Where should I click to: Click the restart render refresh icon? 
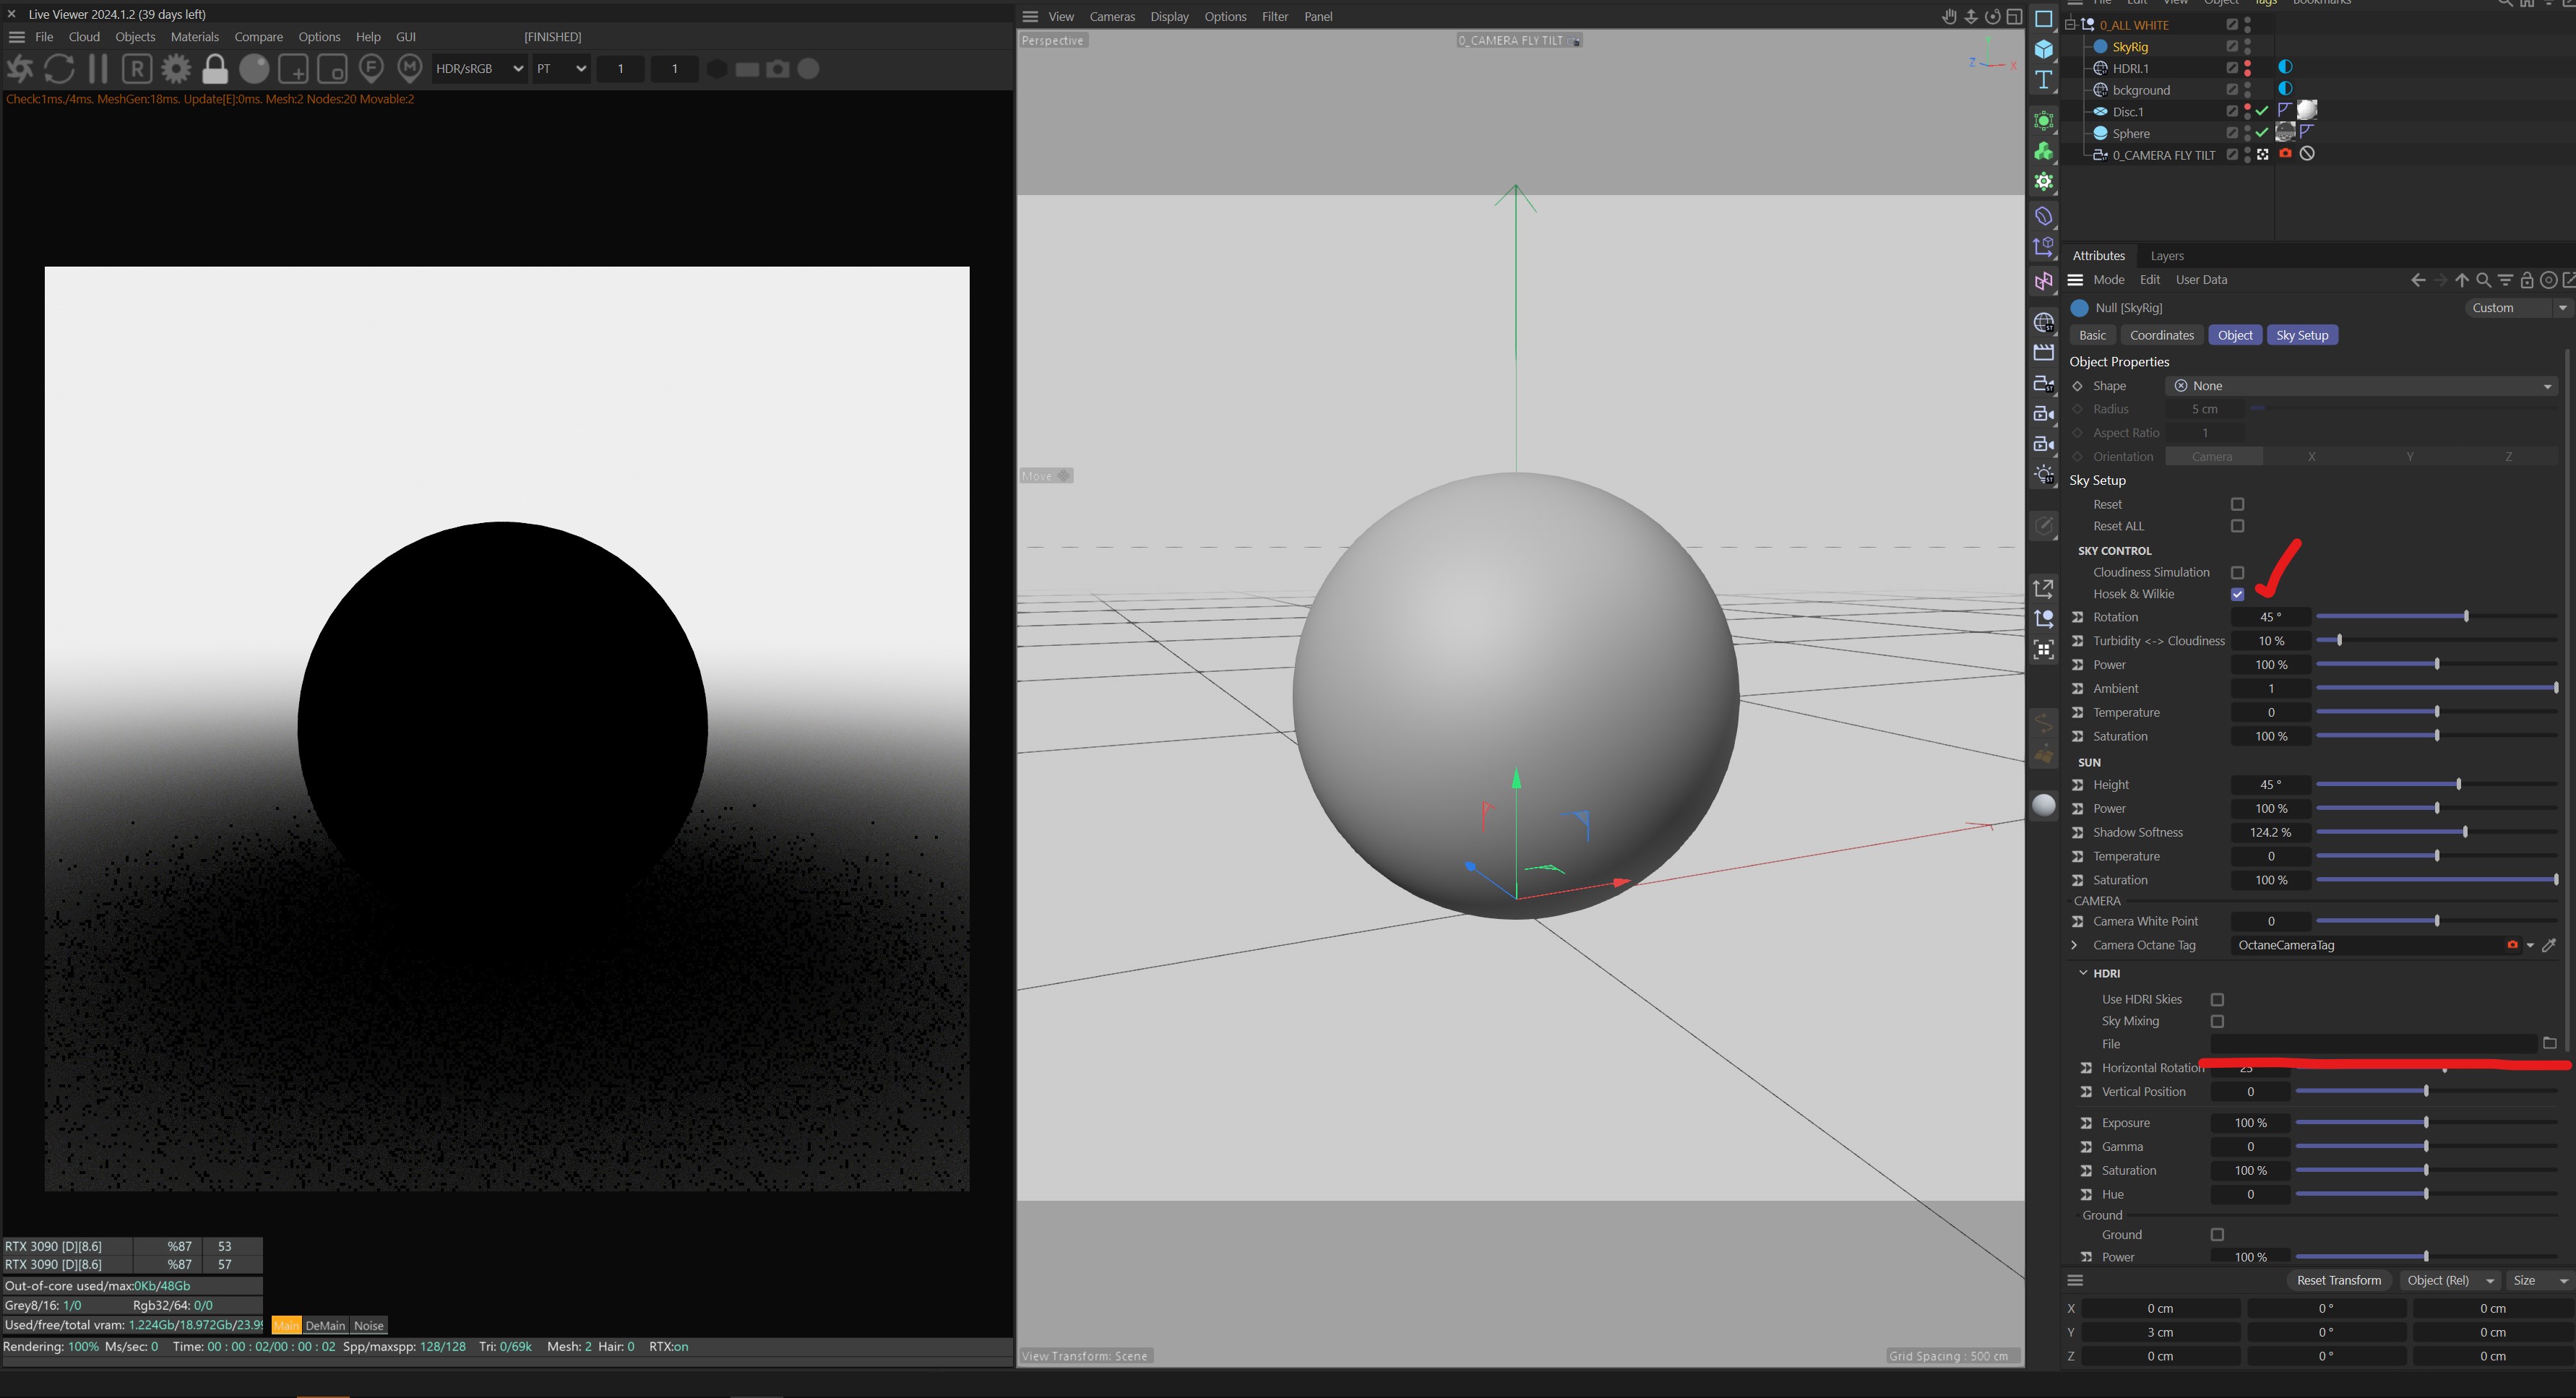(x=59, y=69)
